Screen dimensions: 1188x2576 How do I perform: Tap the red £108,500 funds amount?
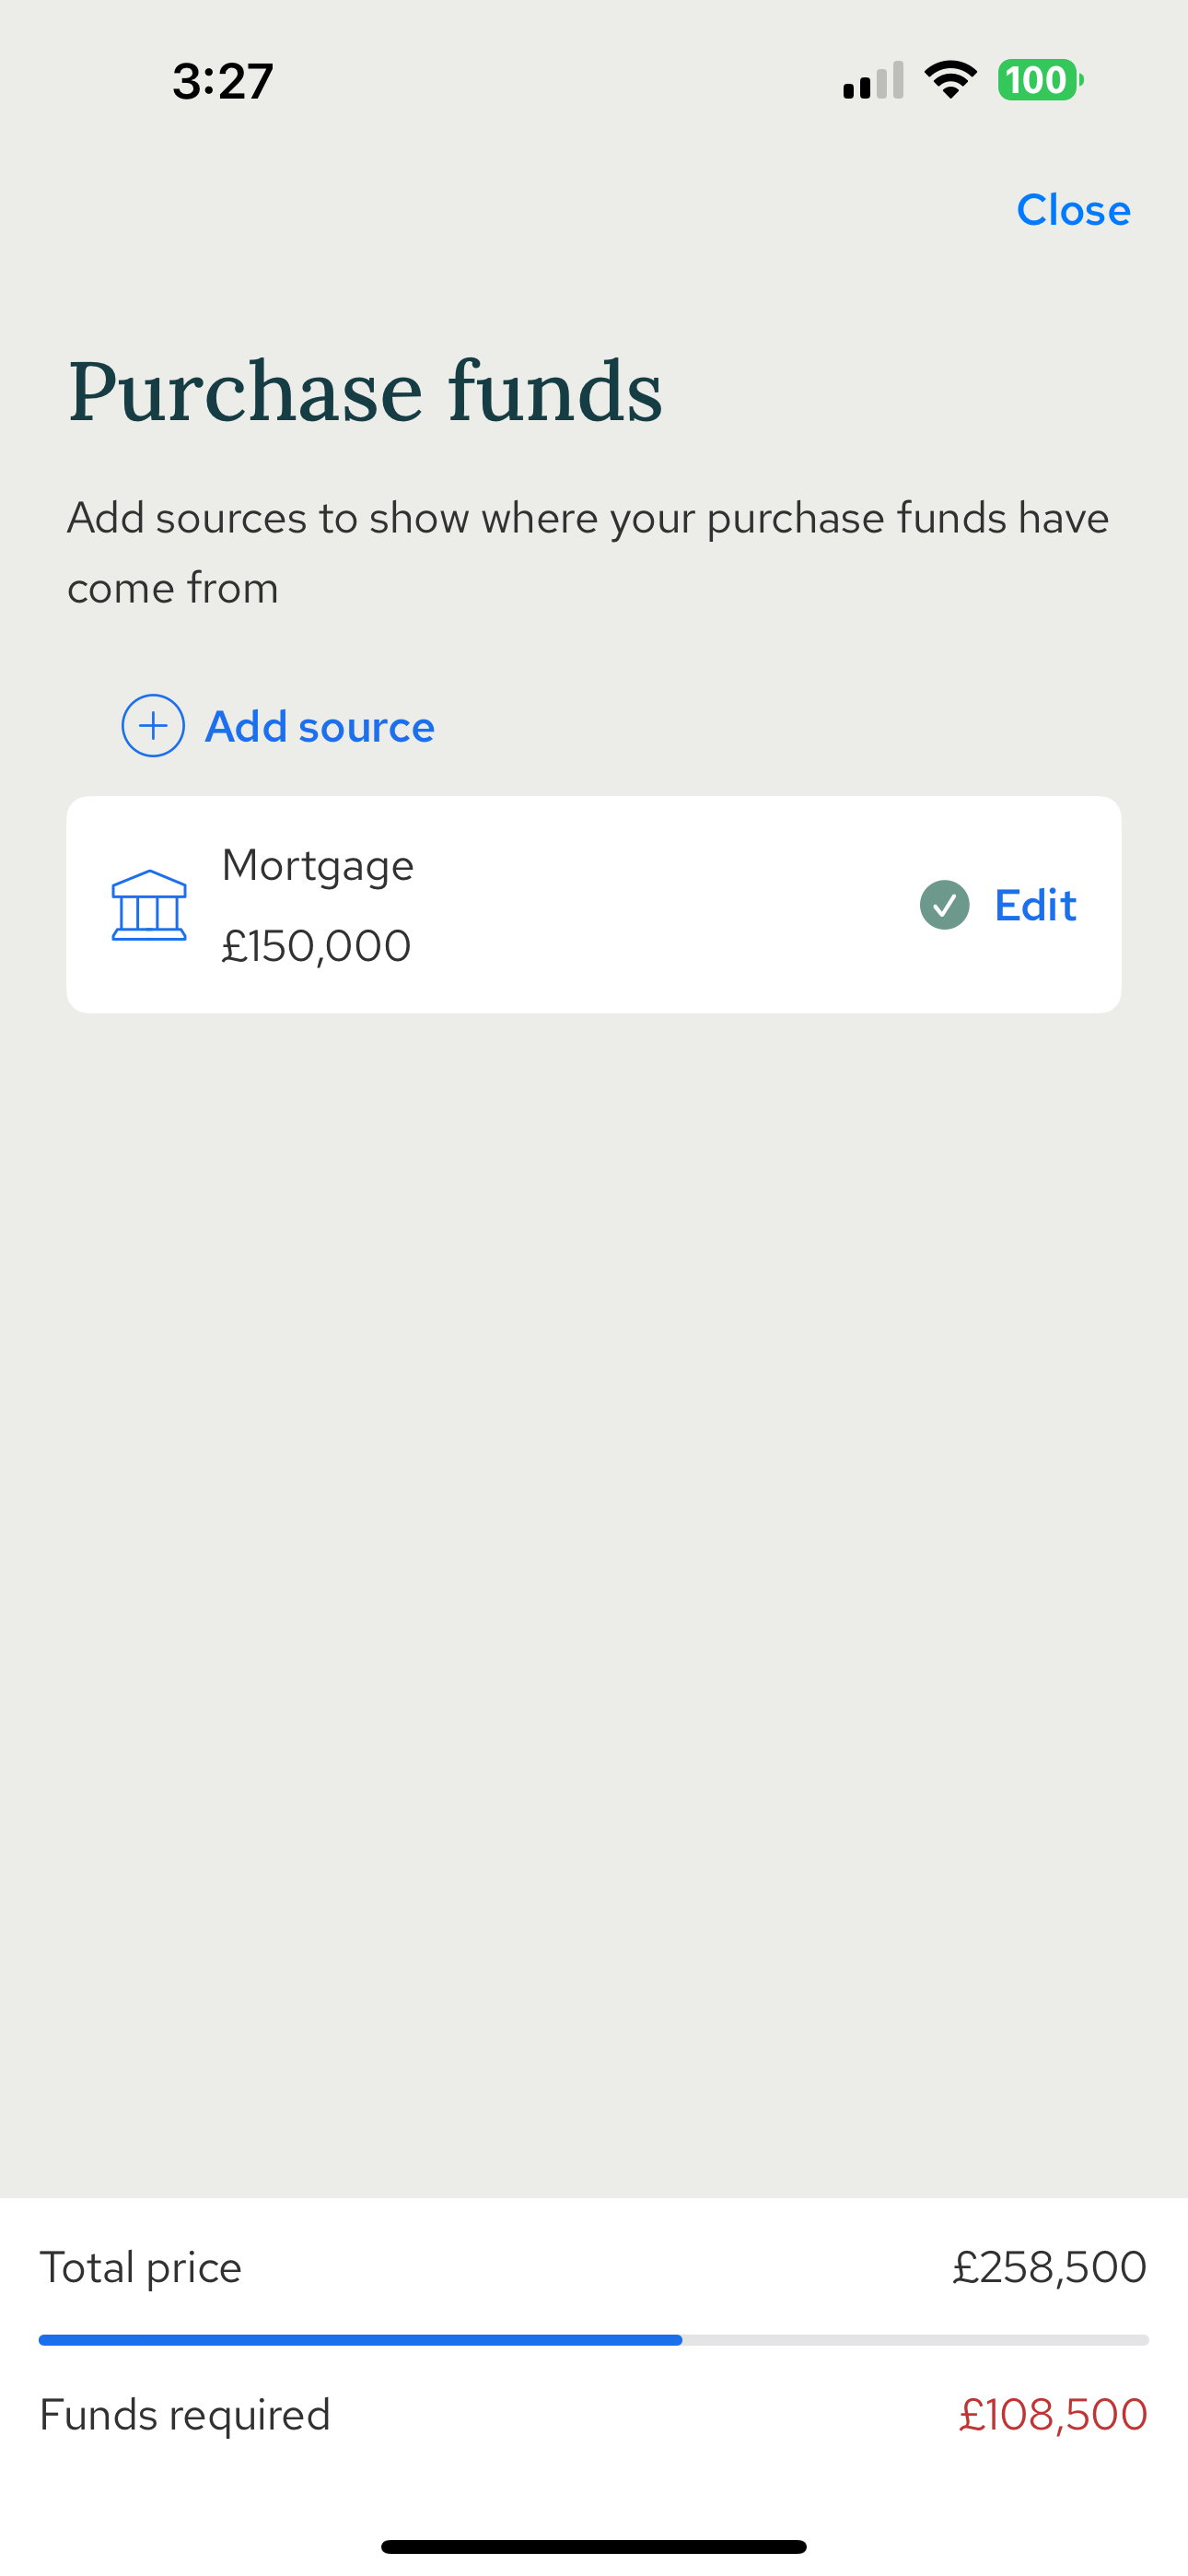coord(1052,2414)
